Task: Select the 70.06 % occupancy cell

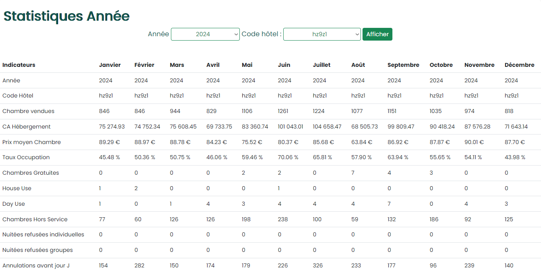Action: tap(288, 157)
